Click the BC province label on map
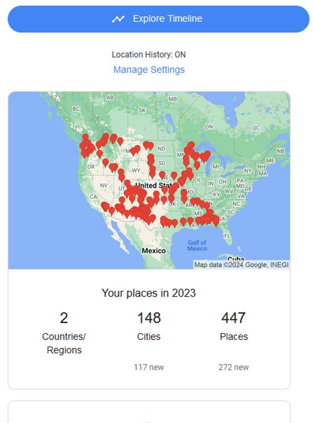The image size is (313, 423). coord(76,109)
